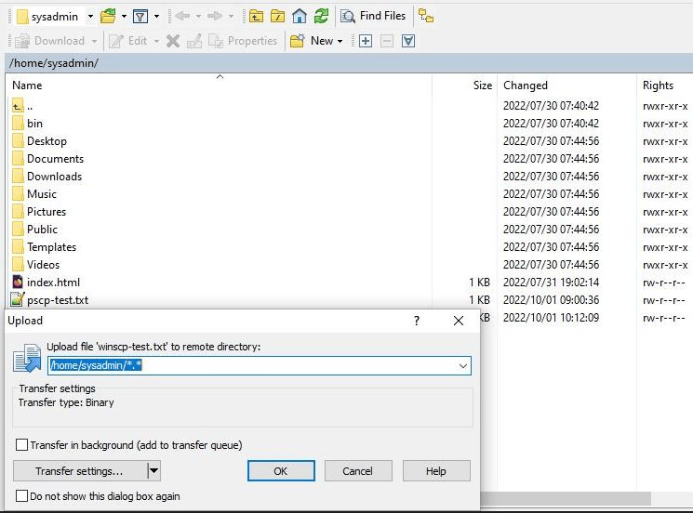Viewport: 693px width, 513px height.
Task: Sort files by Changed column header
Action: click(526, 85)
